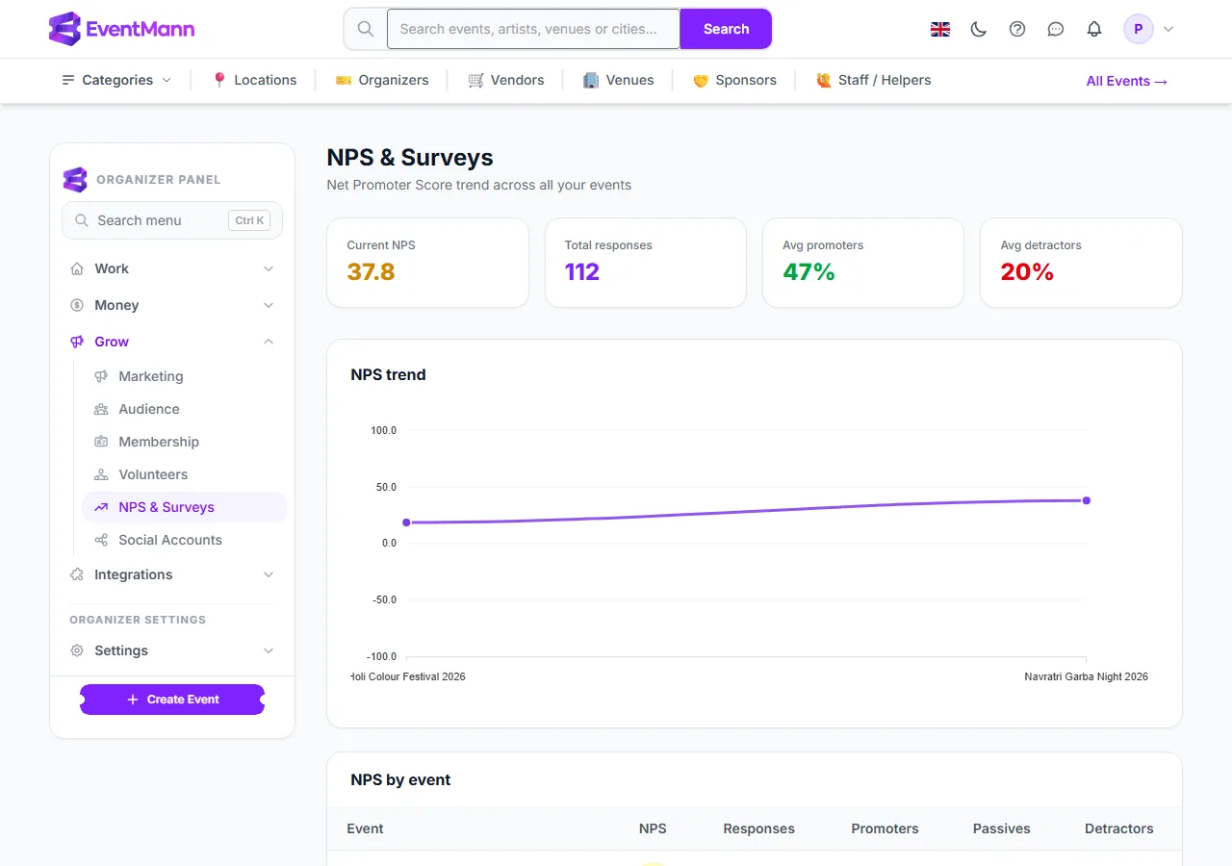Open Audience in the Grow submenu
The width and height of the screenshot is (1232, 866).
[184, 409]
